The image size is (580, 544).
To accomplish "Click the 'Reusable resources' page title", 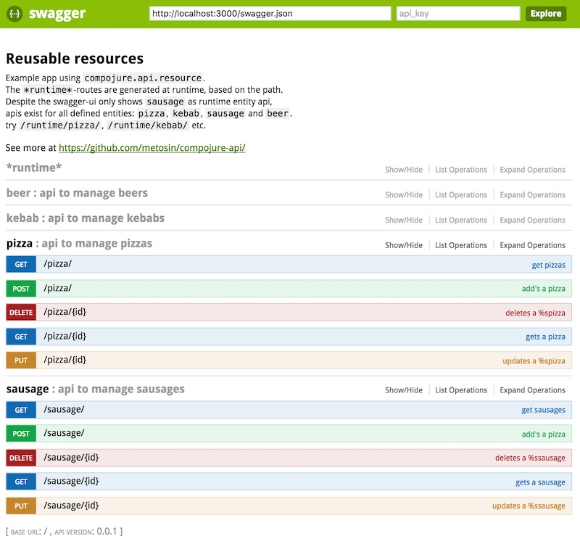I will pos(75,59).
